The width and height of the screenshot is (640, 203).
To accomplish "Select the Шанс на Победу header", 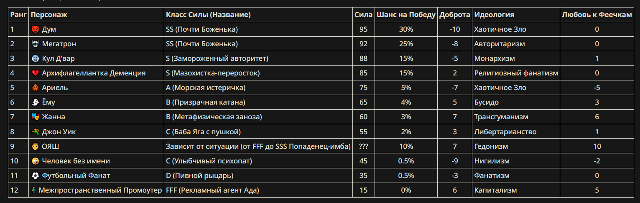I will click(406, 15).
